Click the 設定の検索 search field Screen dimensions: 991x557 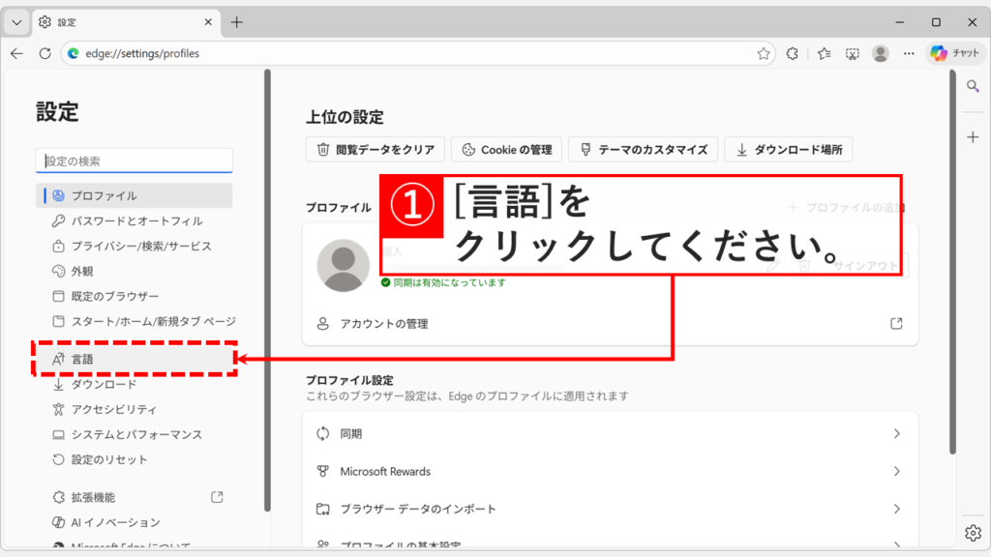tap(134, 160)
